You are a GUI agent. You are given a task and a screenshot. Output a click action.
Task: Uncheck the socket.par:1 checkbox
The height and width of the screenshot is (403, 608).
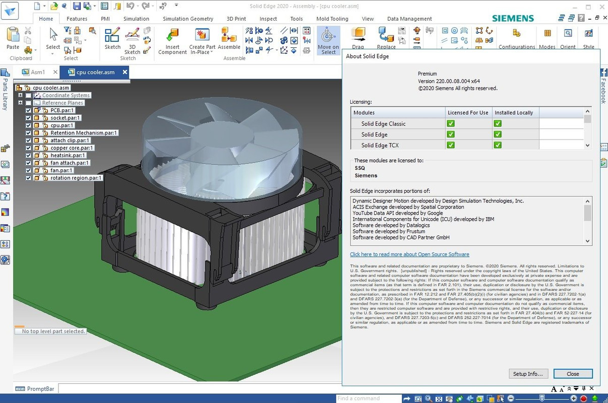(29, 118)
